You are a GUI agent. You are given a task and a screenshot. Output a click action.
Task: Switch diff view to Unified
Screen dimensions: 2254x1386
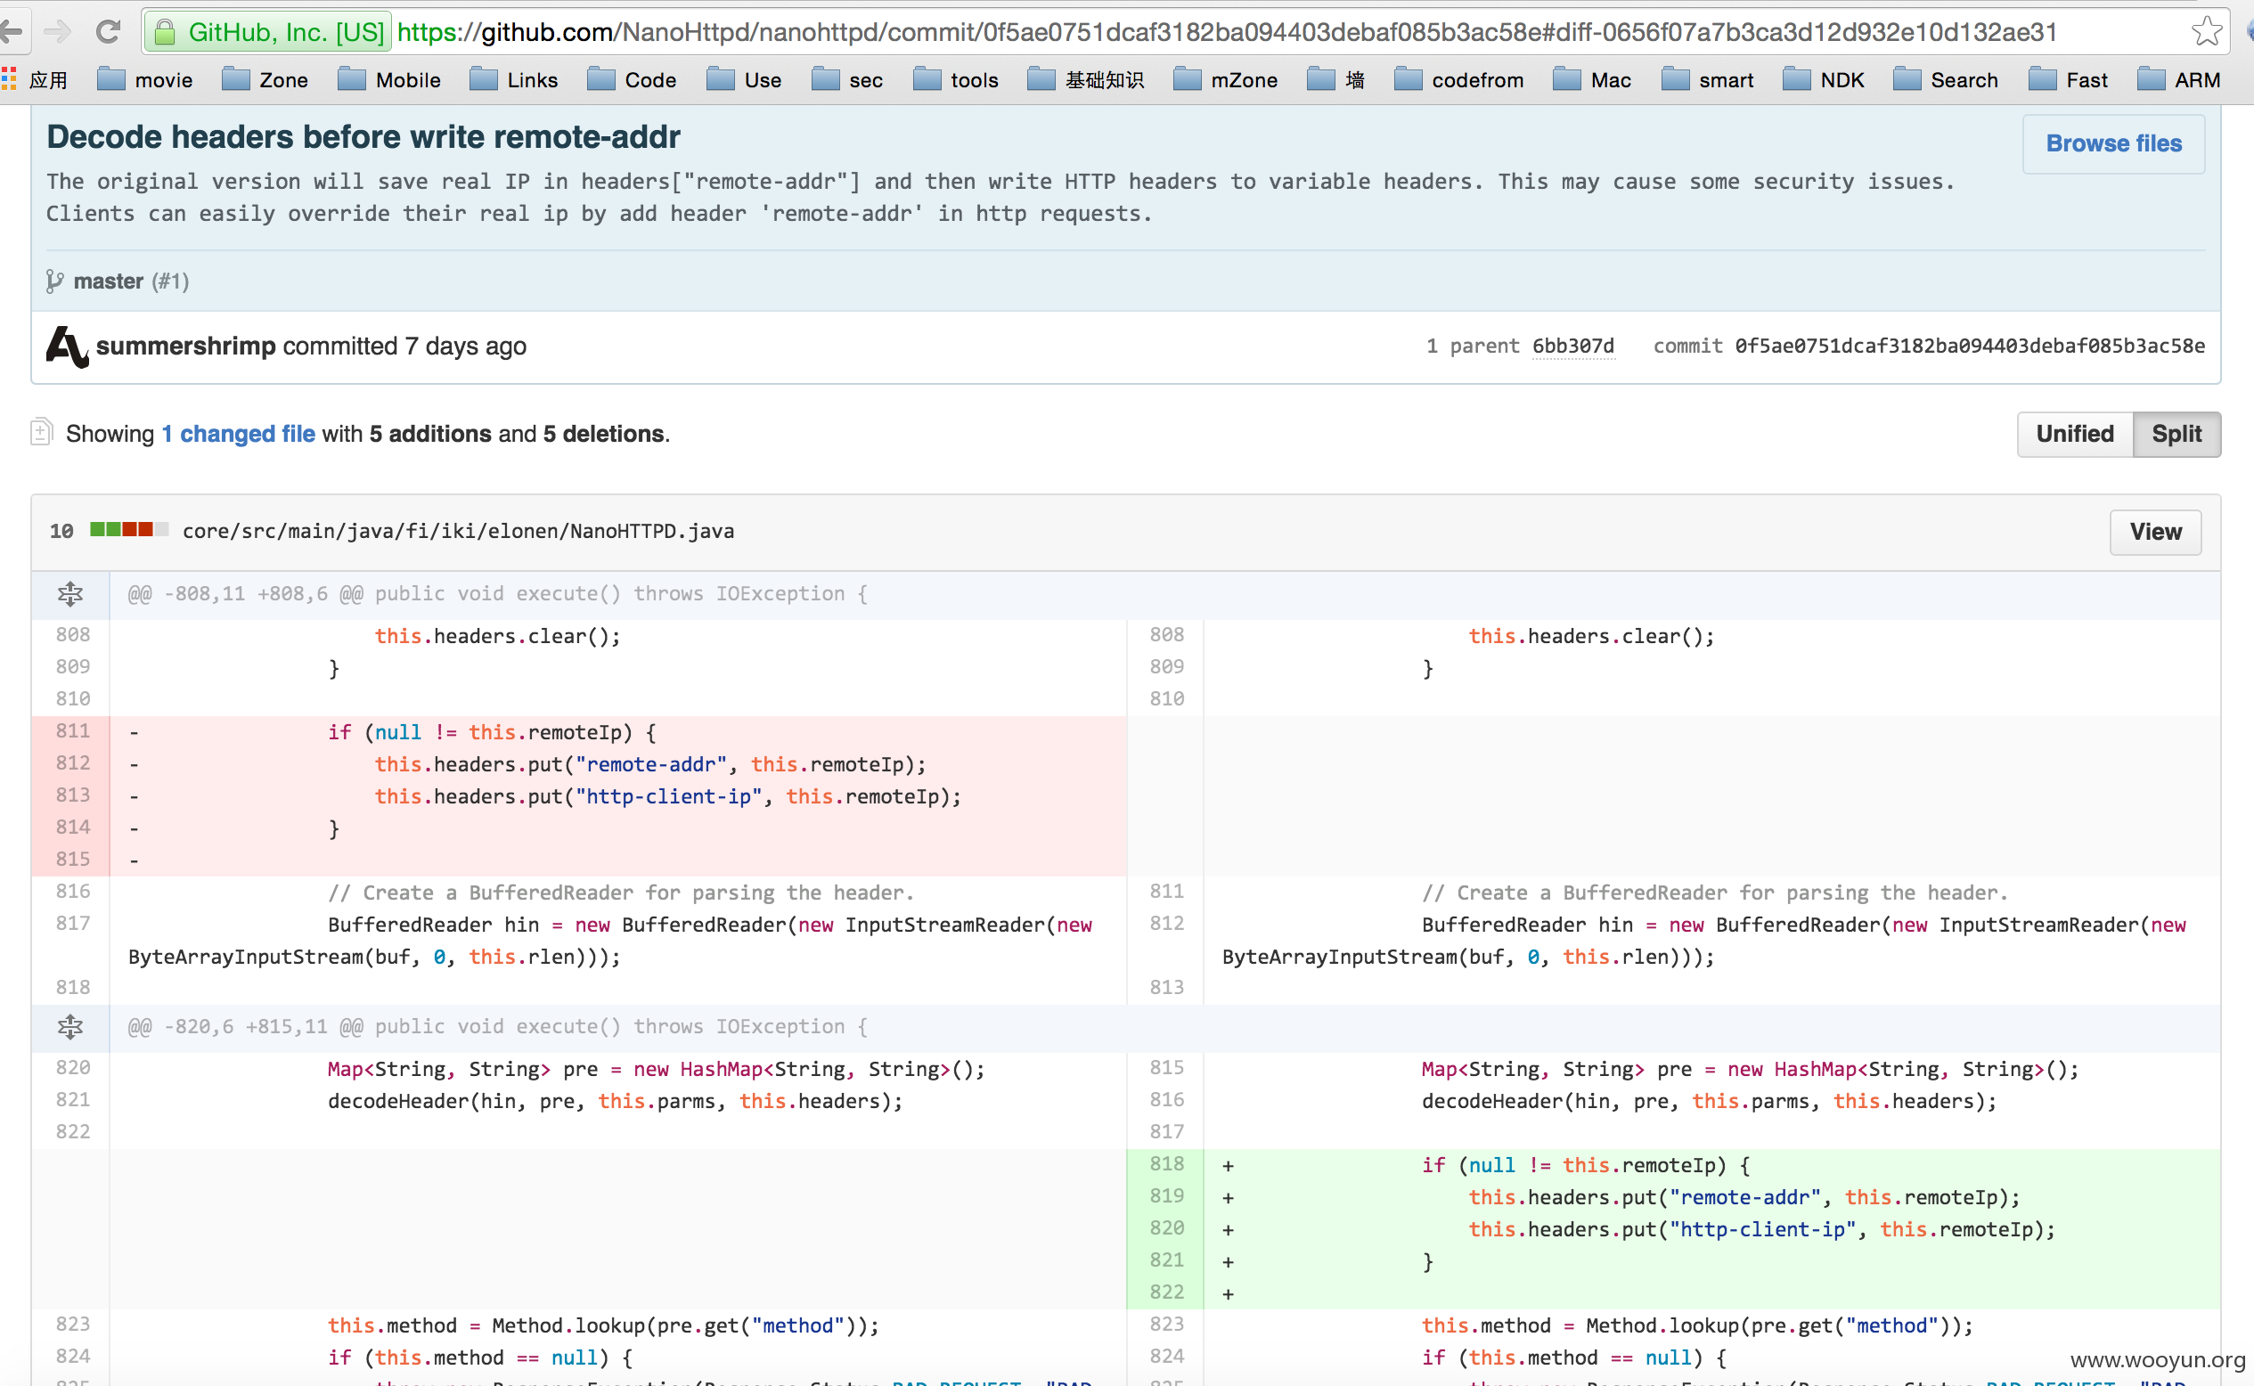(2074, 434)
